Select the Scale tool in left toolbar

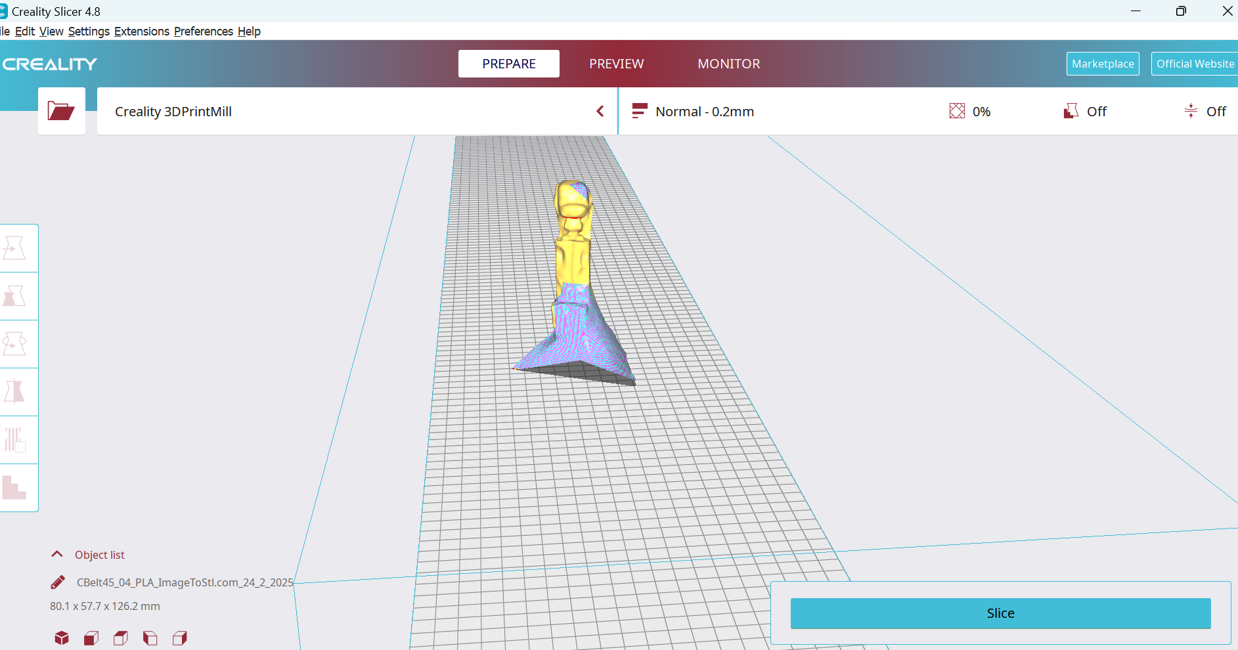16,296
